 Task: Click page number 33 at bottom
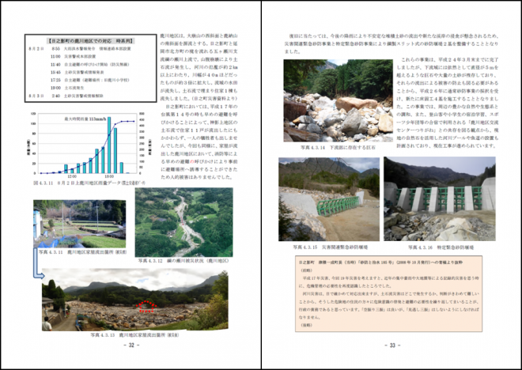392,345
